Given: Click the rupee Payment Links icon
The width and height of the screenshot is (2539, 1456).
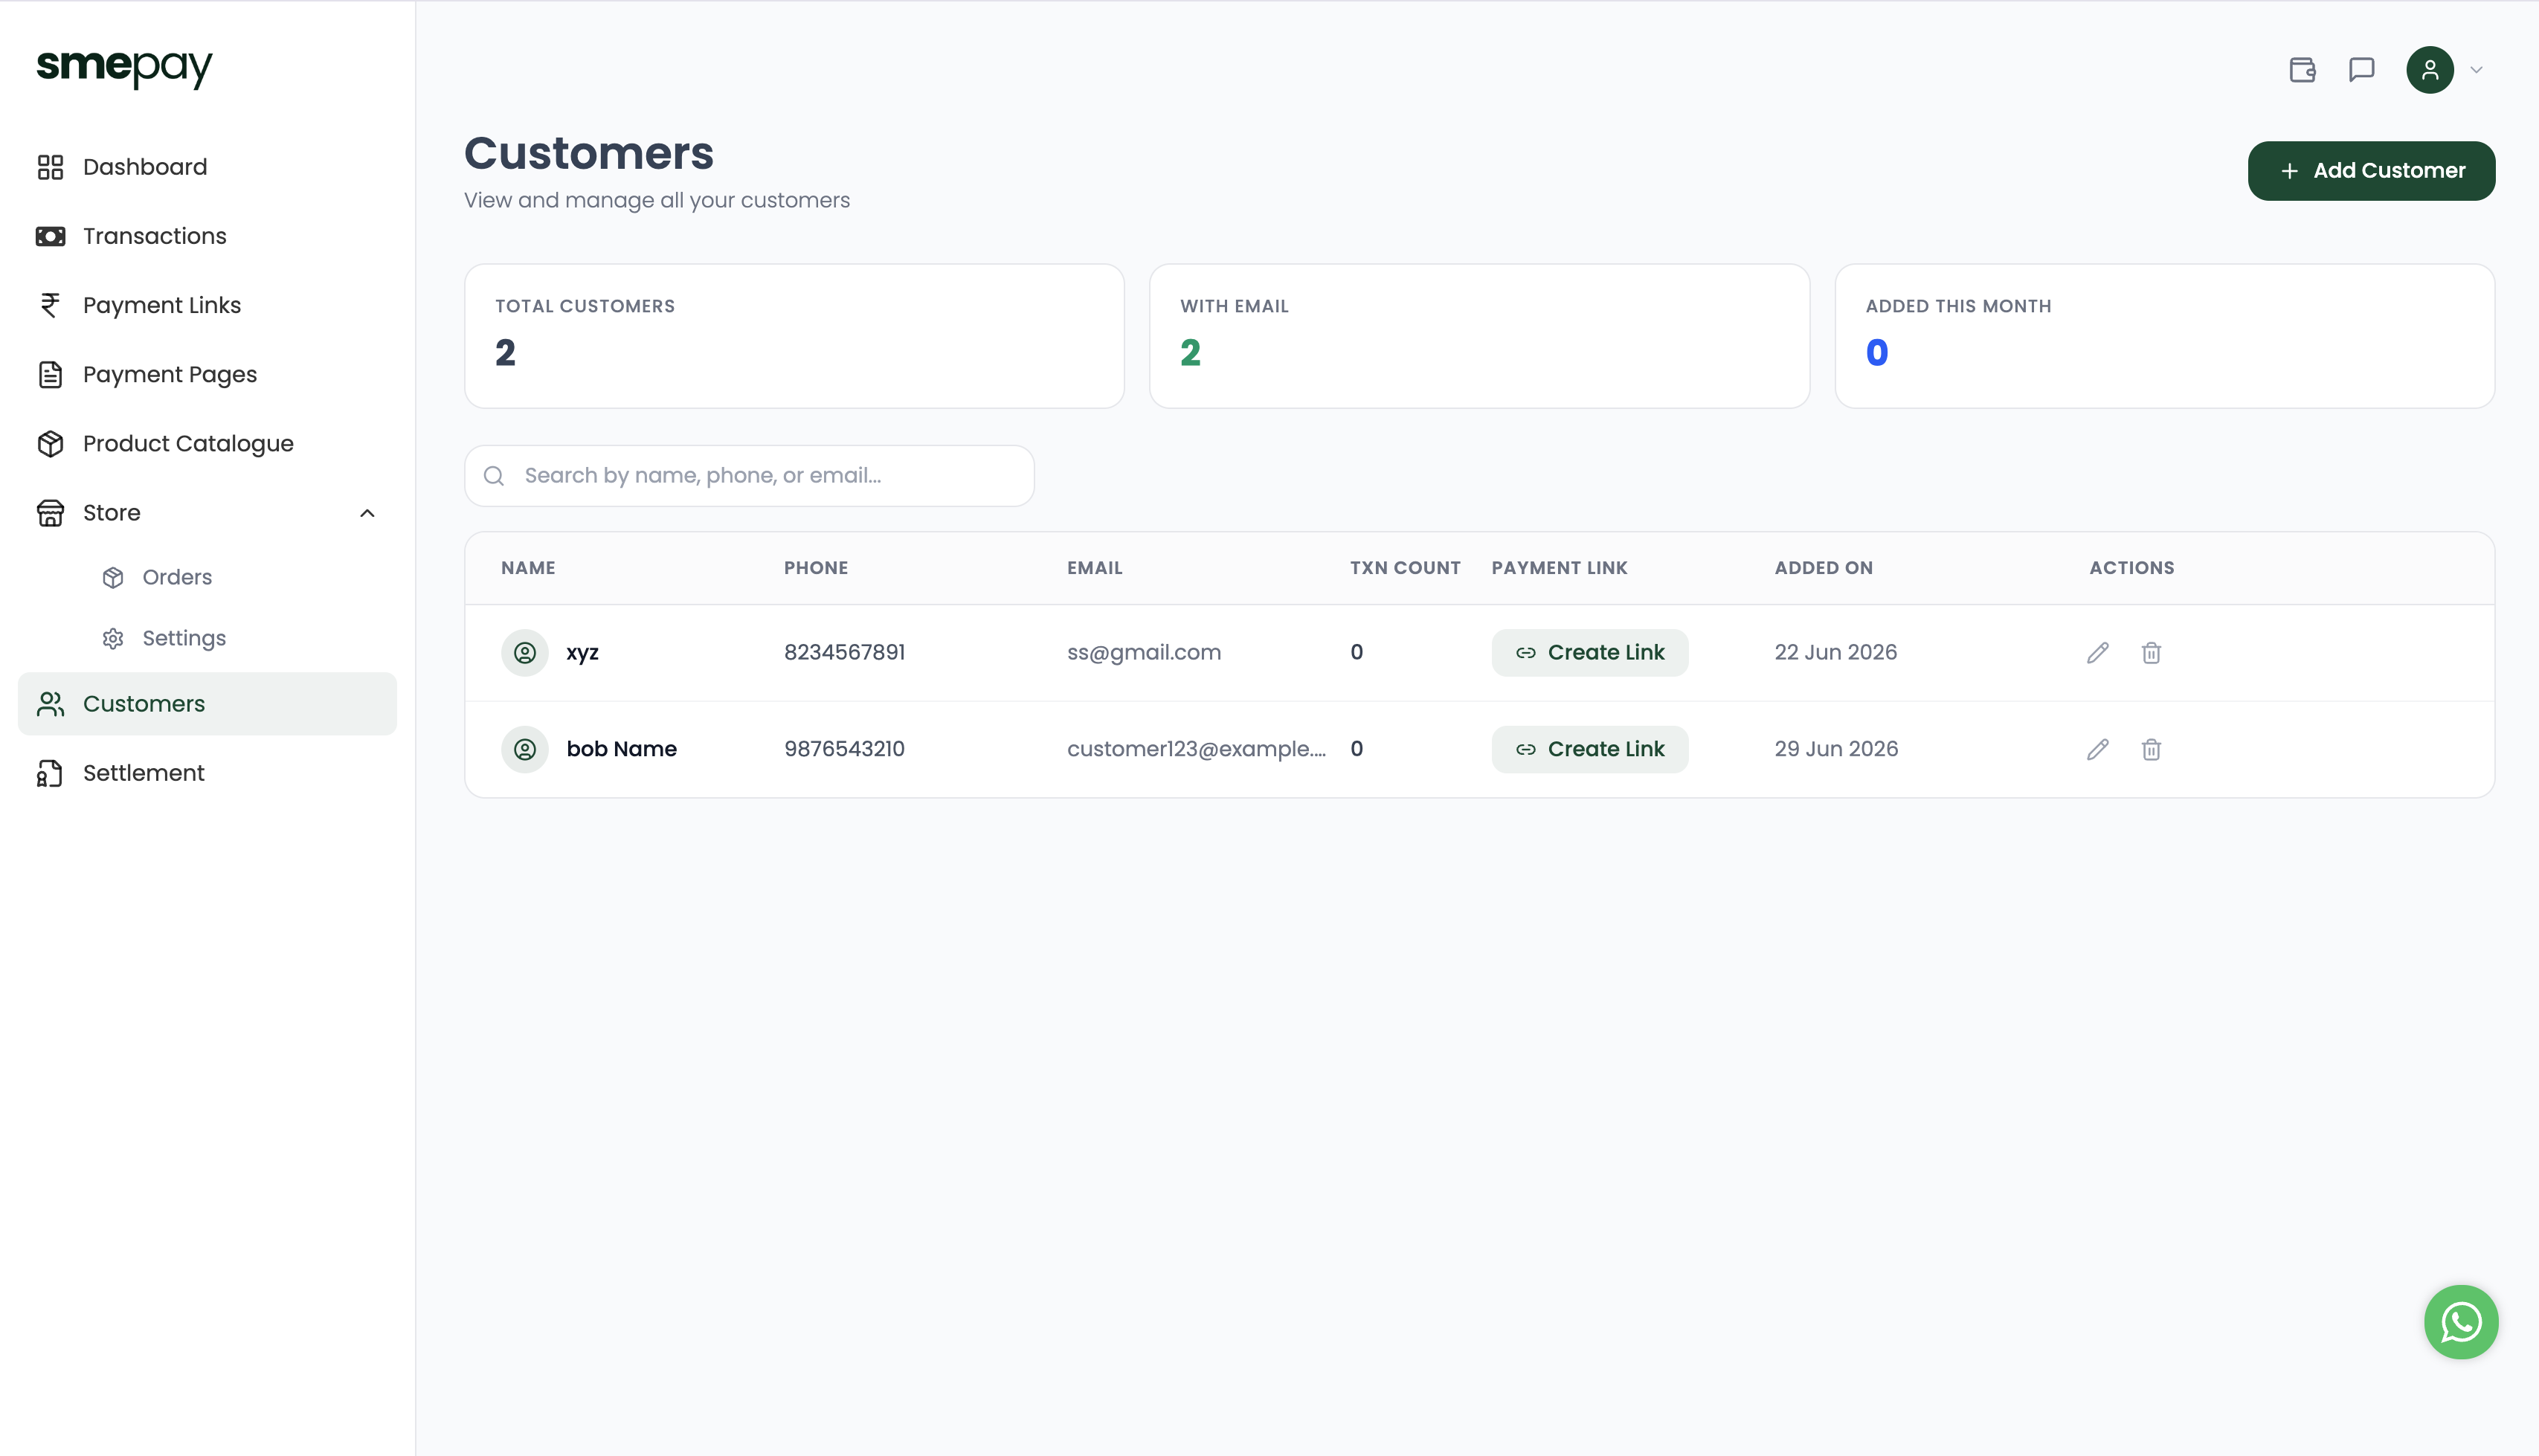Looking at the screenshot, I should tap(50, 305).
